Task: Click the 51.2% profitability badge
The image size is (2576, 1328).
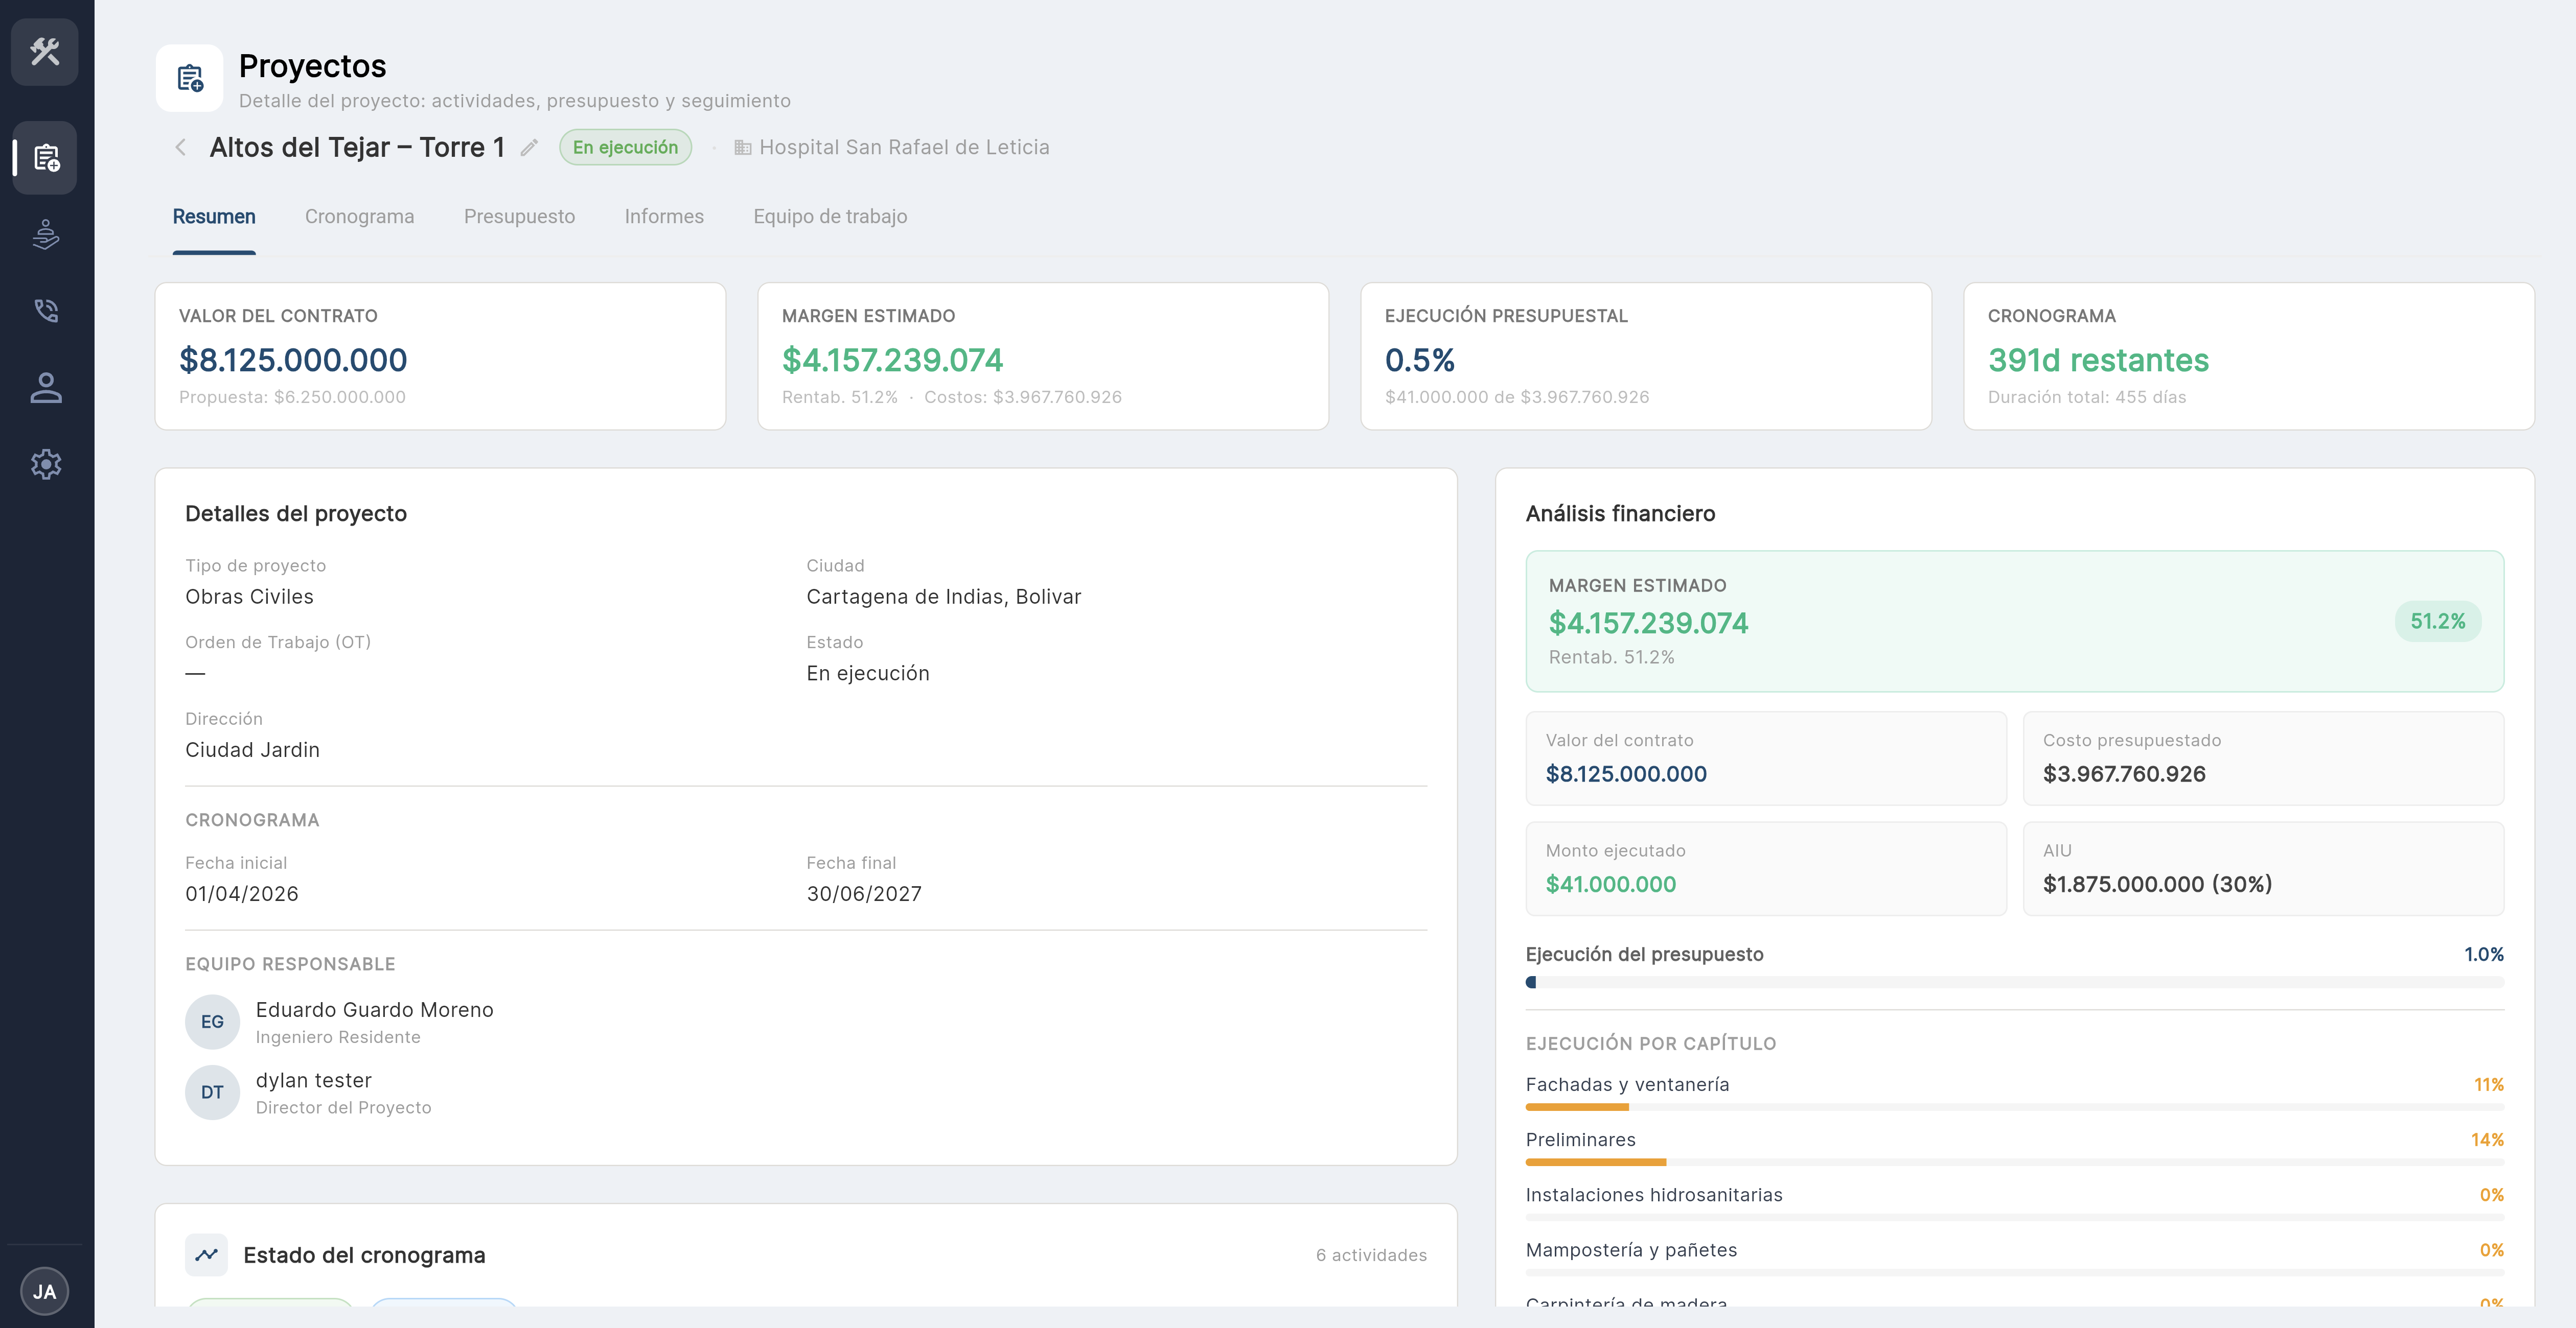Action: pyautogui.click(x=2438, y=622)
